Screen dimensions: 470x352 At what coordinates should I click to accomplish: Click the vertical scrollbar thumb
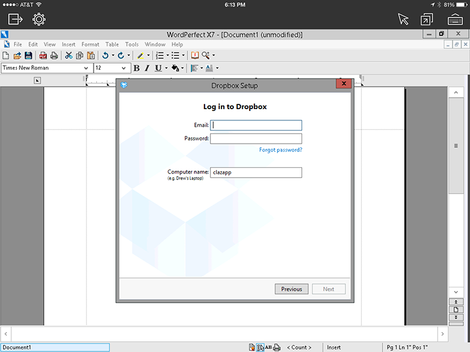pyautogui.click(x=456, y=145)
